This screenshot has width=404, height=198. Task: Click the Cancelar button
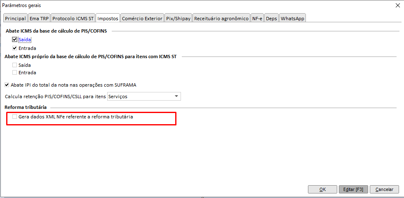coord(384,189)
